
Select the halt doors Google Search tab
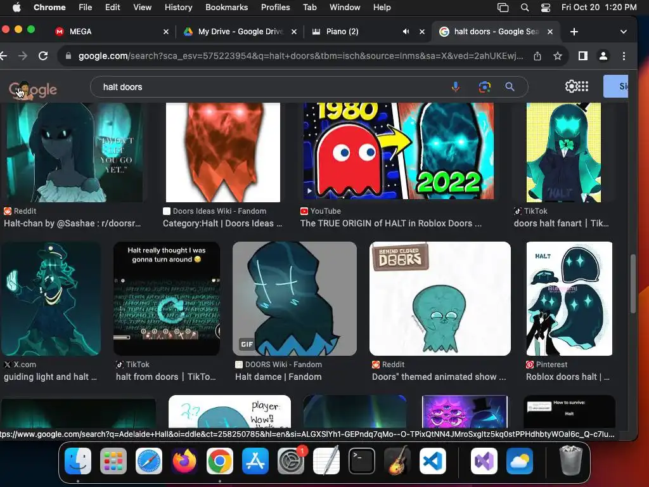tap(497, 32)
